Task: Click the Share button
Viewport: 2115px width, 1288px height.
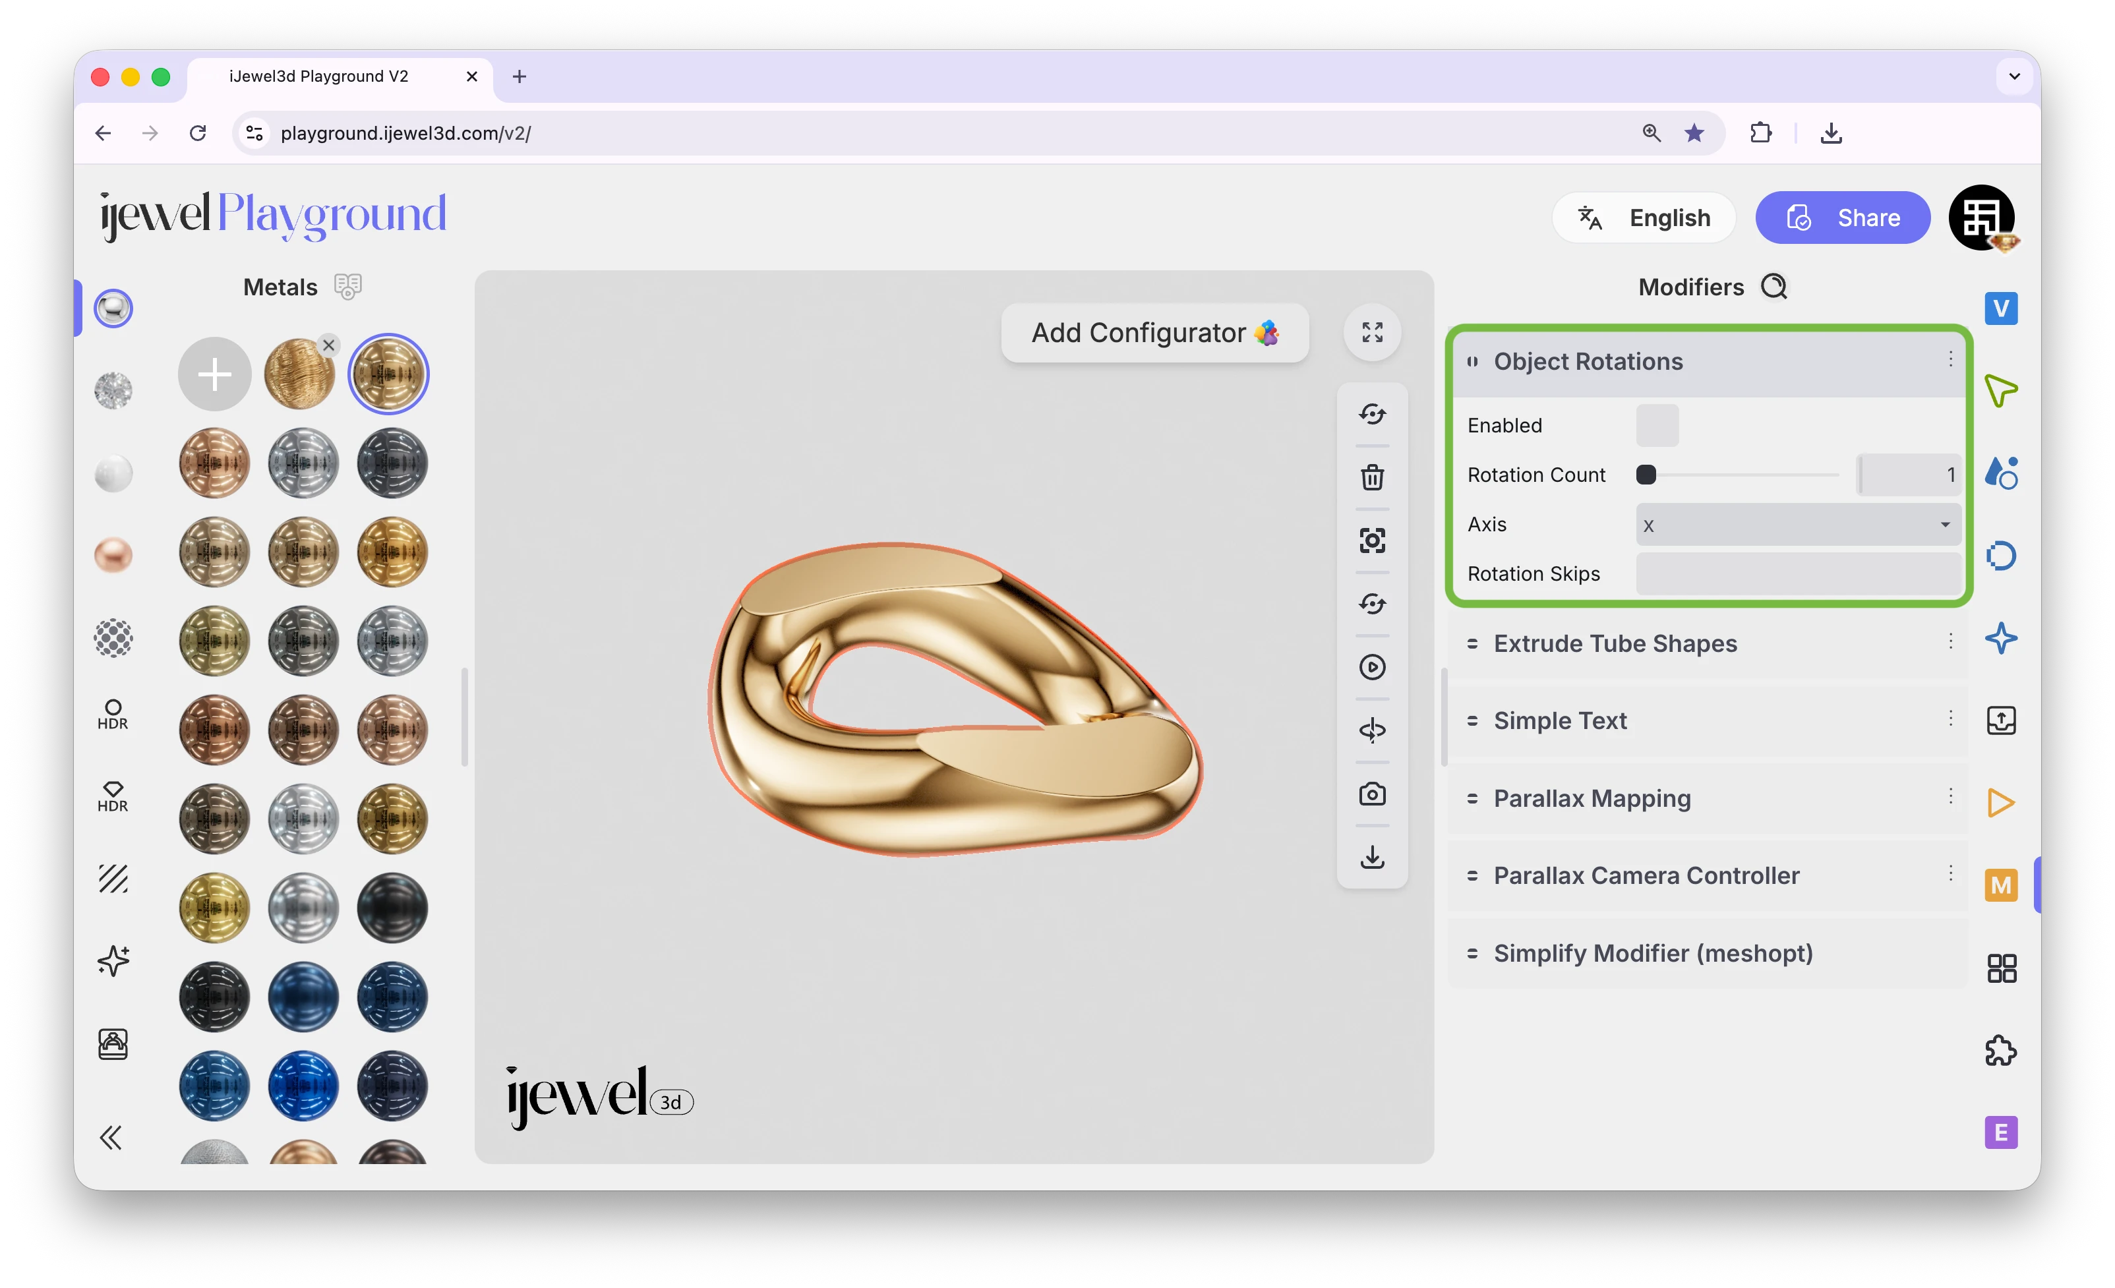Action: (x=1842, y=218)
